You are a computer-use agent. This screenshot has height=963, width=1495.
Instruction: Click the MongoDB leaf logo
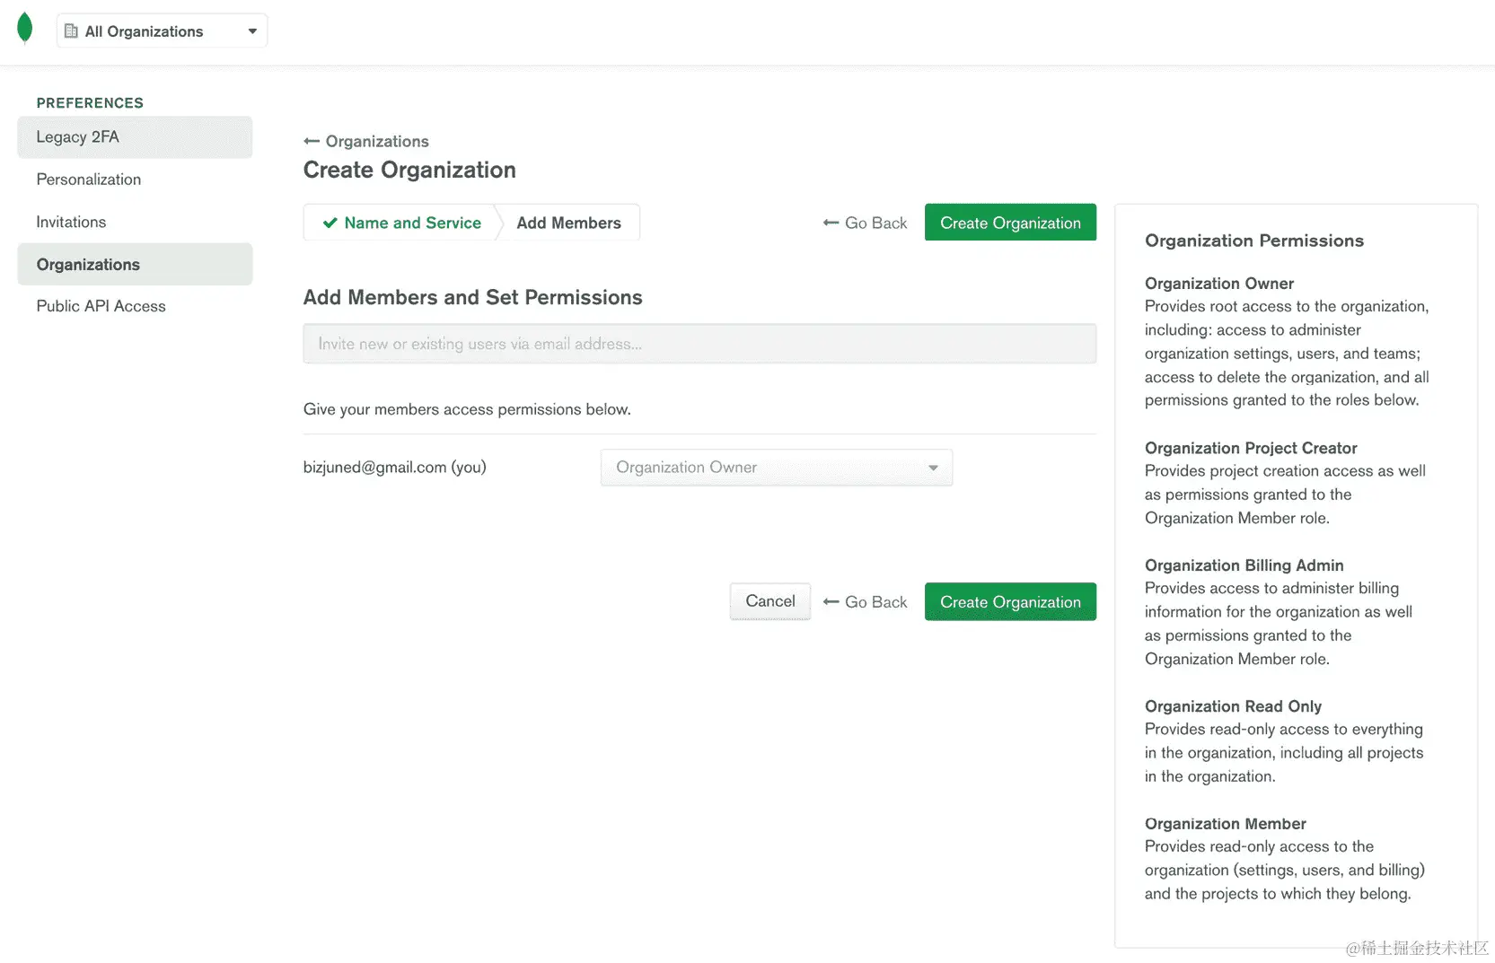(24, 28)
